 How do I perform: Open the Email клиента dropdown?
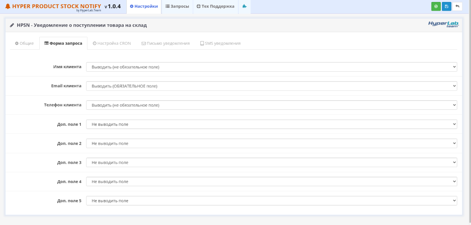[272, 86]
